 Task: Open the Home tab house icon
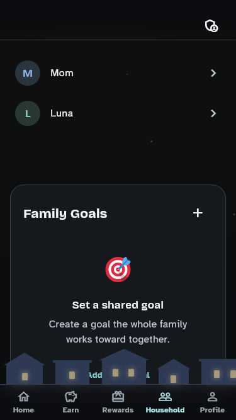23,397
